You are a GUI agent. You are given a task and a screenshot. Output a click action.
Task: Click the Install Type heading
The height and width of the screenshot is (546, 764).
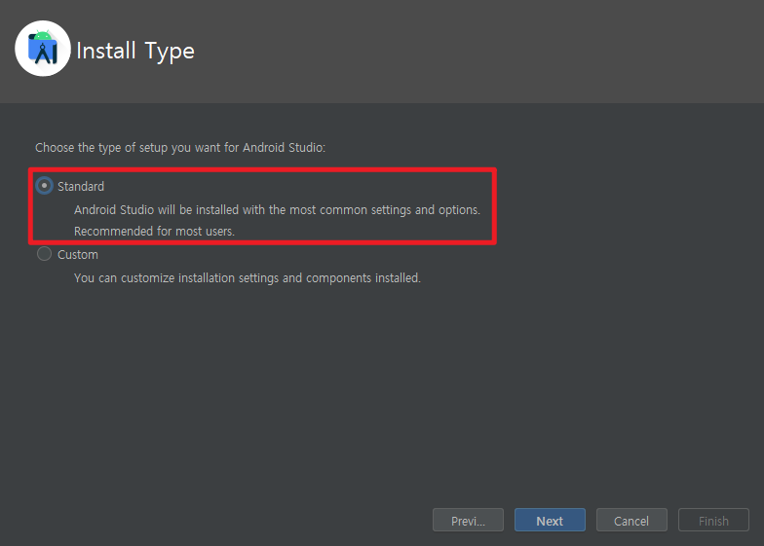pos(135,51)
